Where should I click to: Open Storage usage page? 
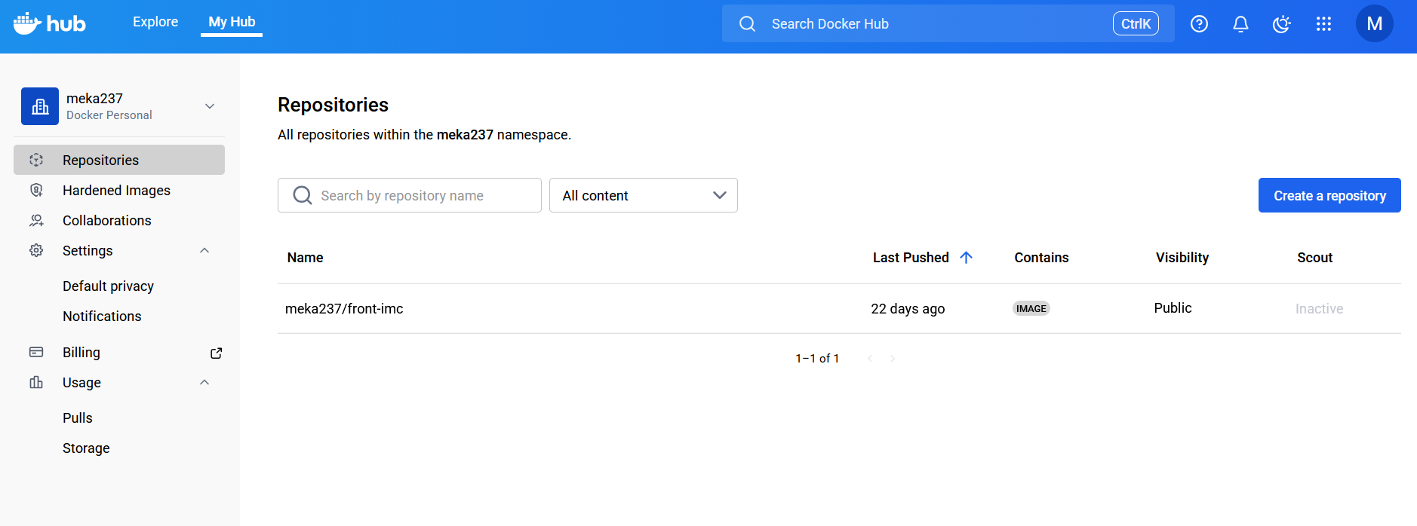click(x=86, y=448)
